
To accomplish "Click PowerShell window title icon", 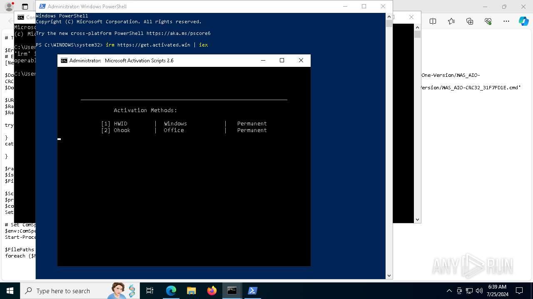I will pos(42,6).
